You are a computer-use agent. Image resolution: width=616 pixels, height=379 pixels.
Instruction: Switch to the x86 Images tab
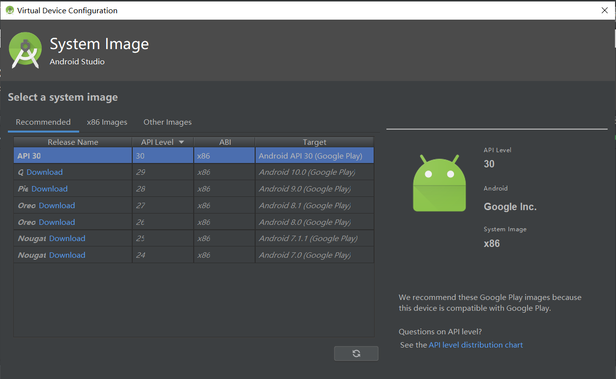pyautogui.click(x=107, y=122)
